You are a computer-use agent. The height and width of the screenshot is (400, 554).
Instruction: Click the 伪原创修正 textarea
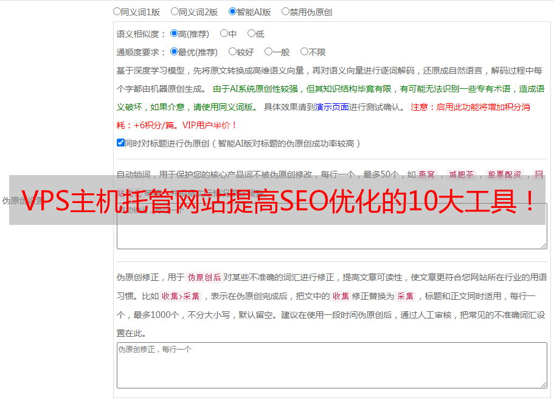332,365
